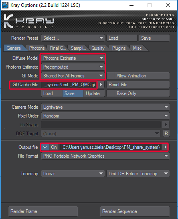Minimize the Kray Options window

(x=131, y=5)
